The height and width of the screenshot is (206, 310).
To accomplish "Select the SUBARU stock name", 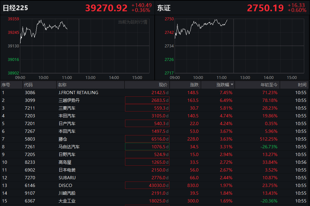I will coord(67,178).
